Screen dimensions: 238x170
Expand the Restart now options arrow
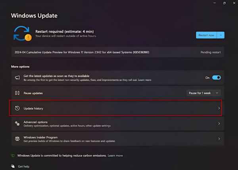click(221, 35)
